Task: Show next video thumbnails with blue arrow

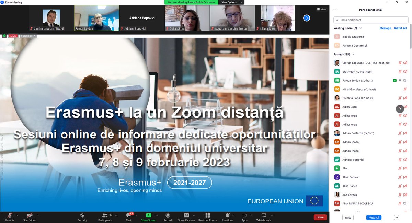Action: tap(307, 18)
